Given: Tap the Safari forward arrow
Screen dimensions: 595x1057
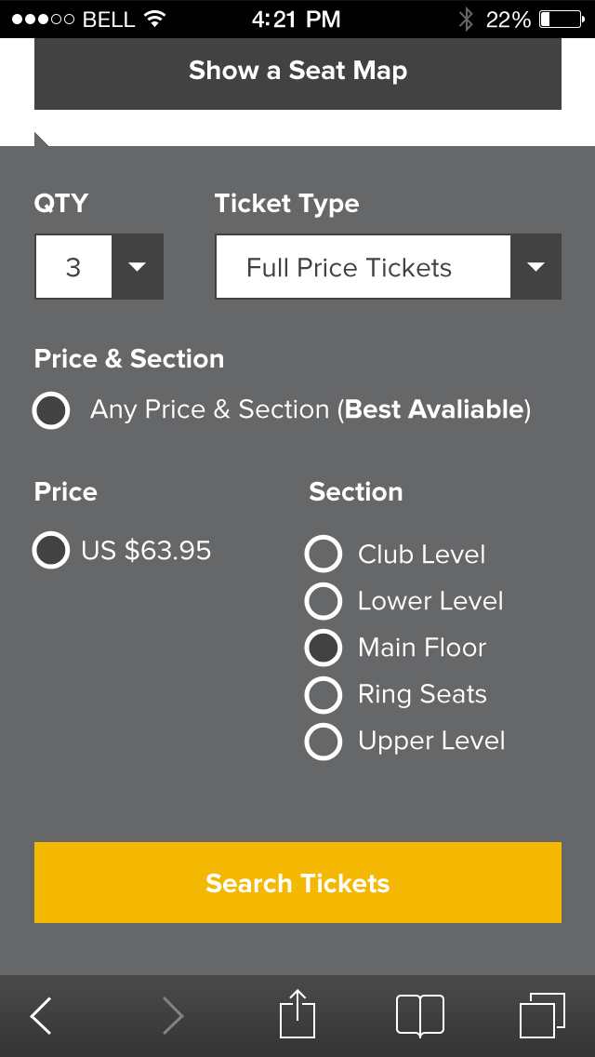Looking at the screenshot, I should (173, 1015).
